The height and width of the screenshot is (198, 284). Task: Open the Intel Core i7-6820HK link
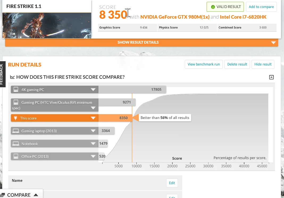coord(243,17)
